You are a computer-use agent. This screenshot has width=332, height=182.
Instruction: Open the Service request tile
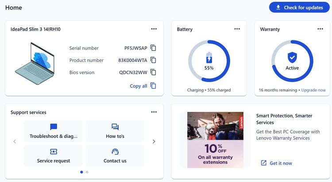[54, 155]
